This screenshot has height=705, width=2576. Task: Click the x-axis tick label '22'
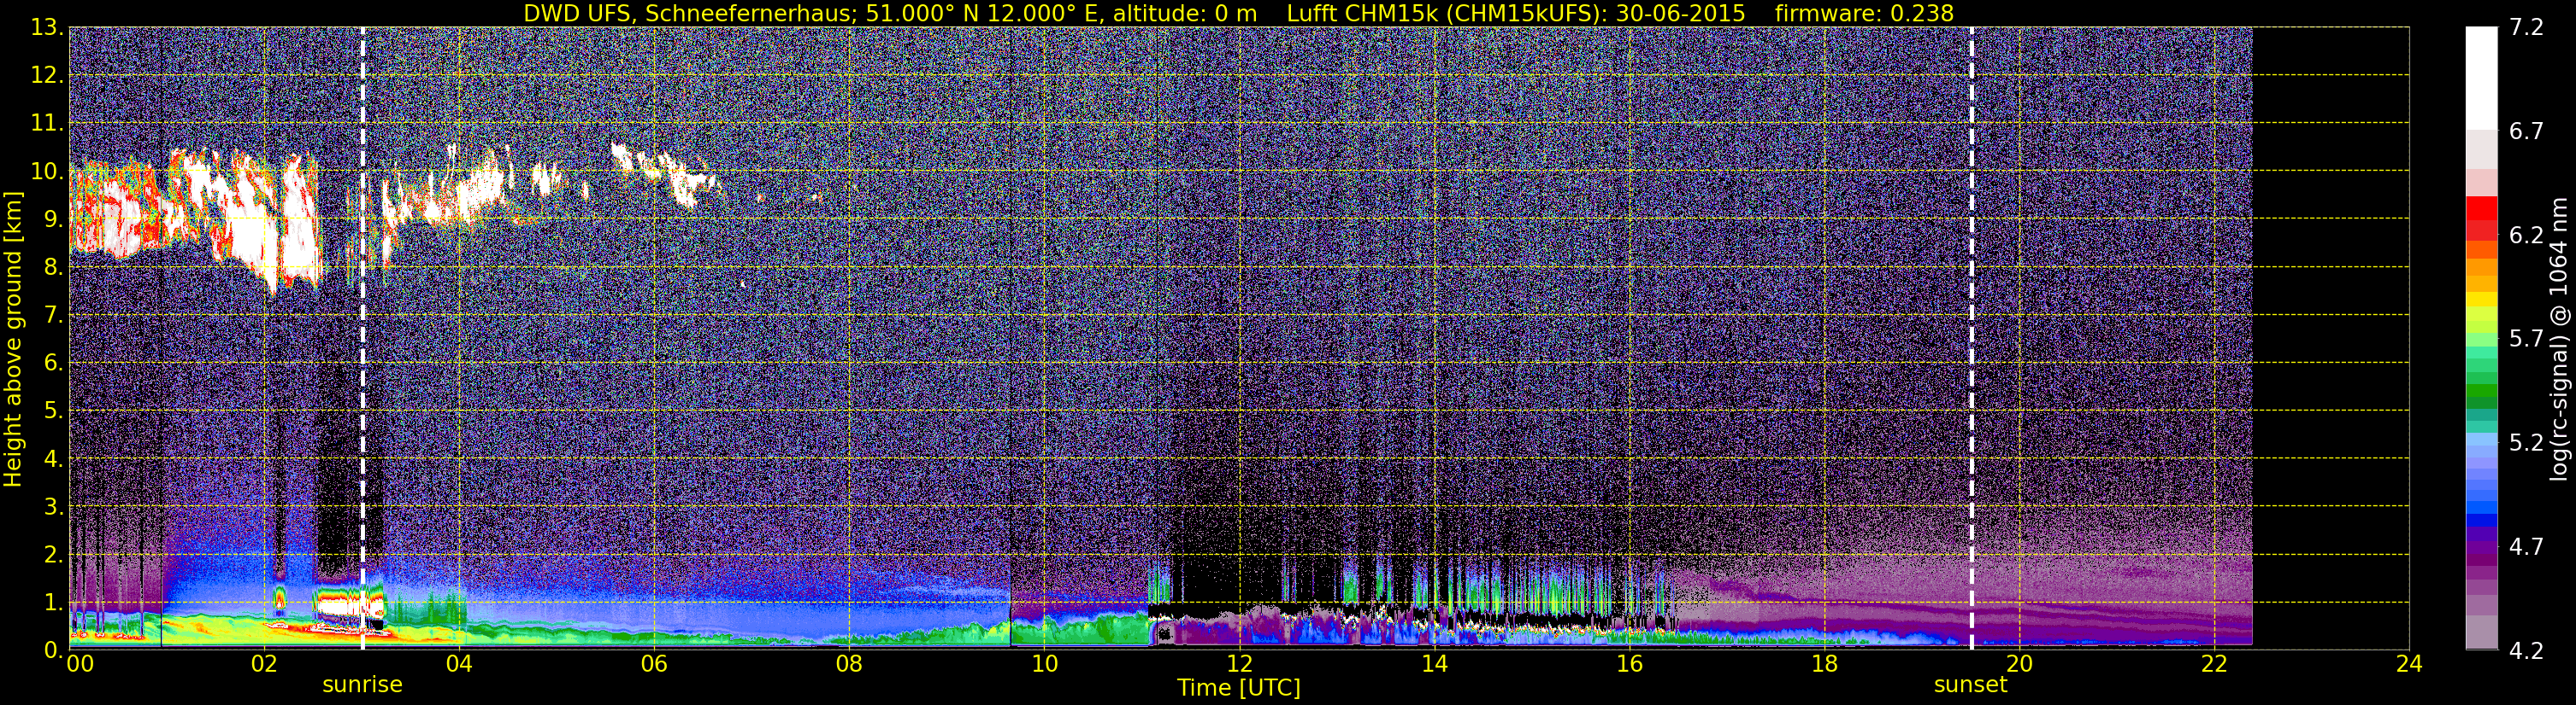(2214, 664)
